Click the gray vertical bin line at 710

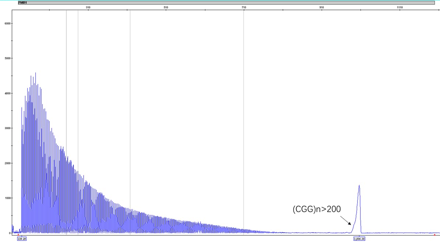click(244, 110)
